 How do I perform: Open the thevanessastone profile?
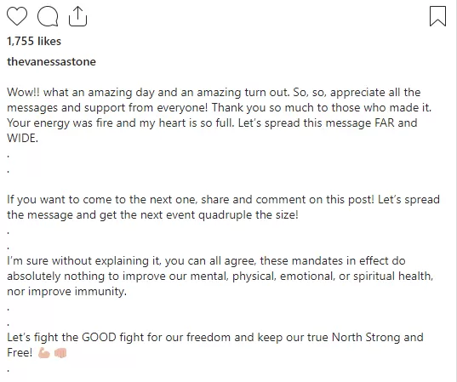point(51,62)
